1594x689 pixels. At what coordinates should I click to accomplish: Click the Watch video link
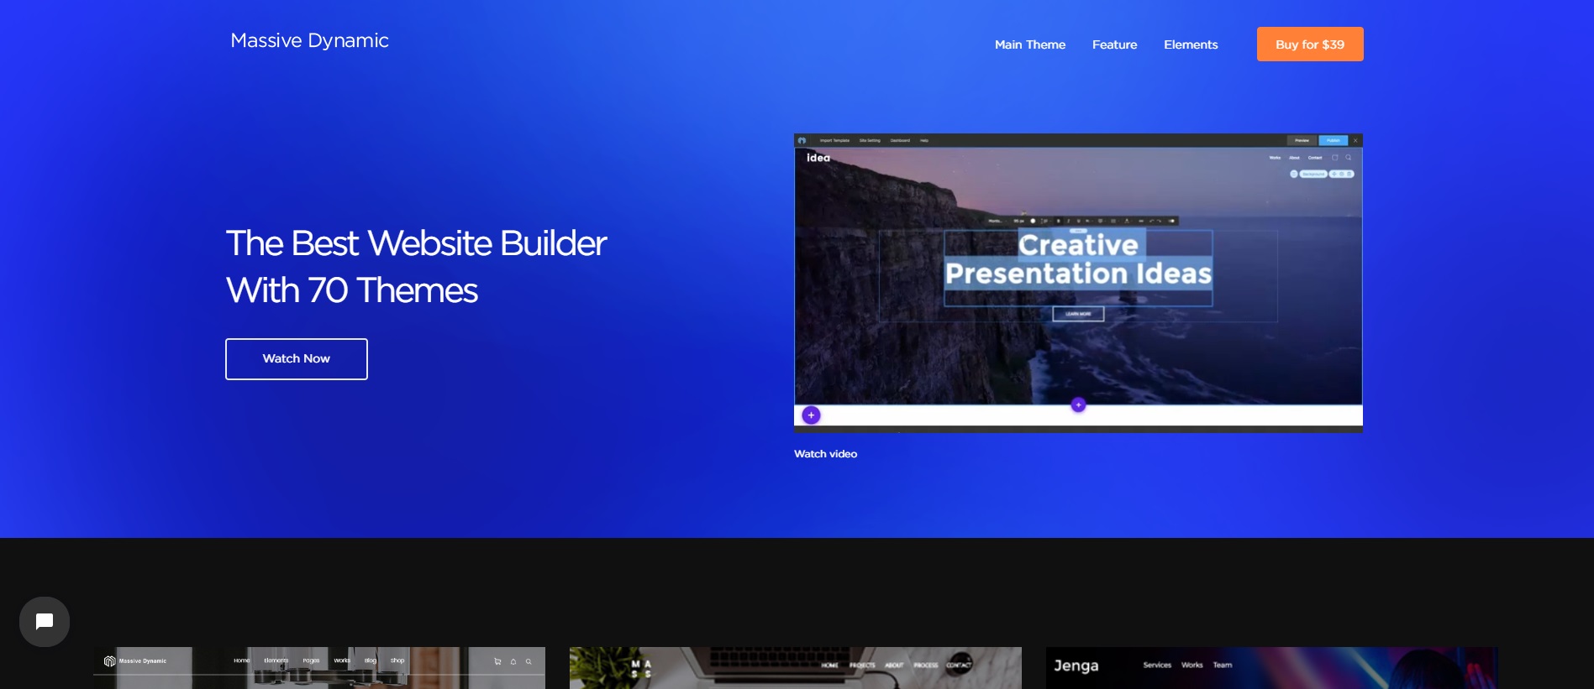coord(825,454)
